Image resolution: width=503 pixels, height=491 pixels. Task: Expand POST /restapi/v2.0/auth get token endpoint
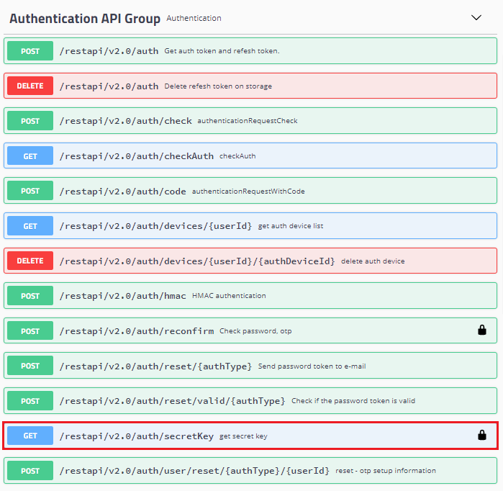(x=109, y=51)
